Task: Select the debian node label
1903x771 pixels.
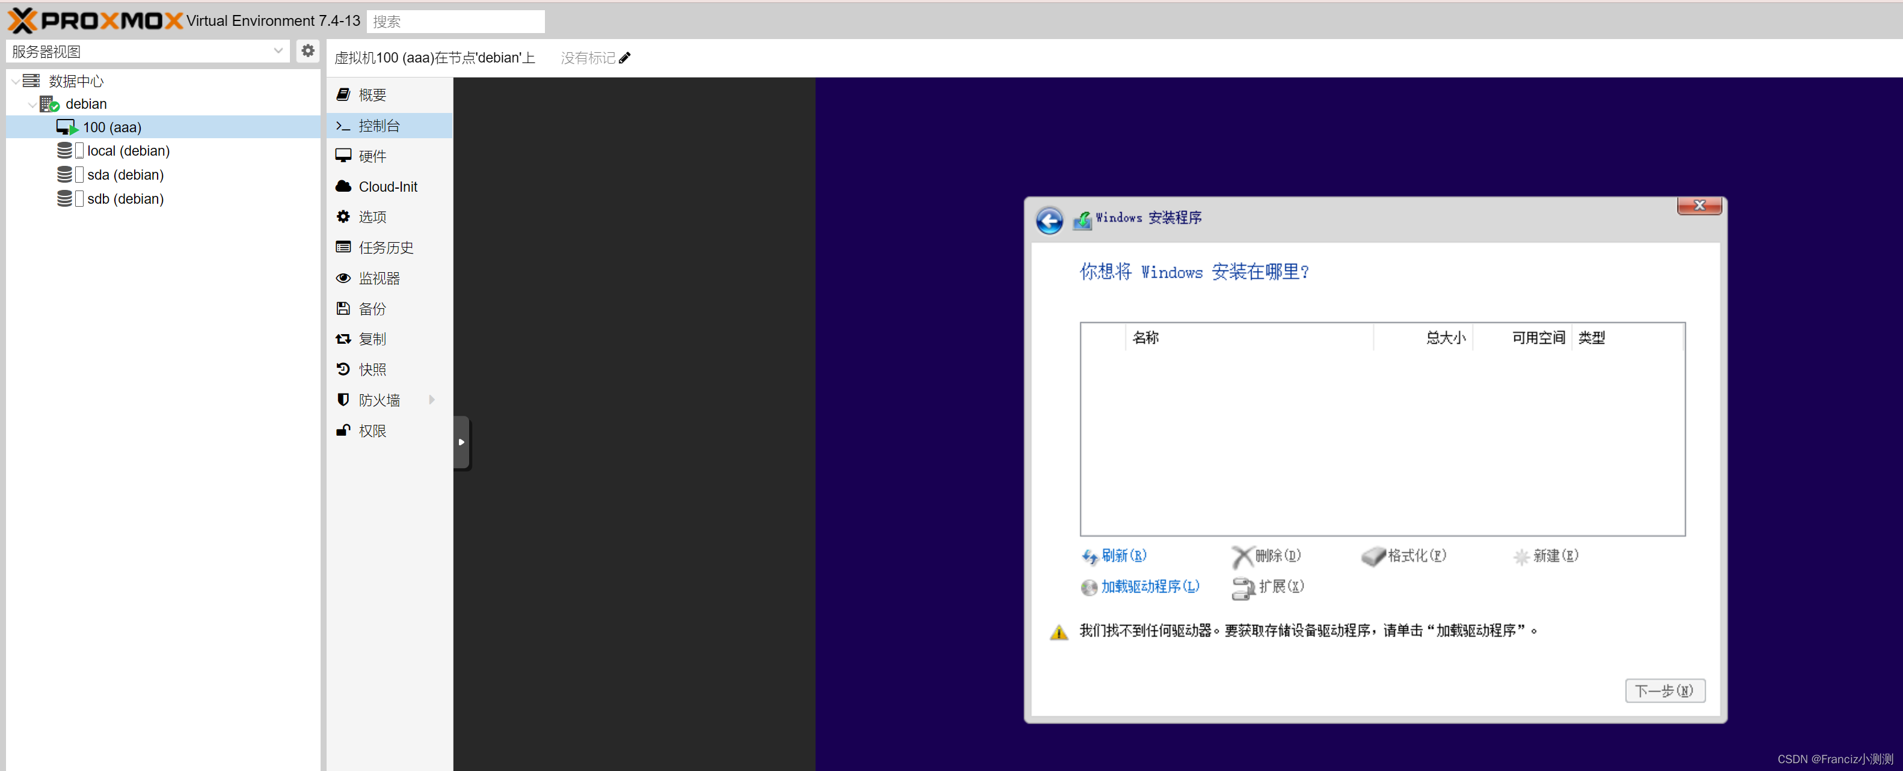Action: (x=87, y=104)
